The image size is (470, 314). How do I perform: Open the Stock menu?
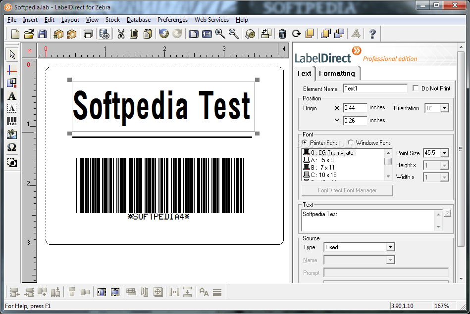click(x=112, y=20)
